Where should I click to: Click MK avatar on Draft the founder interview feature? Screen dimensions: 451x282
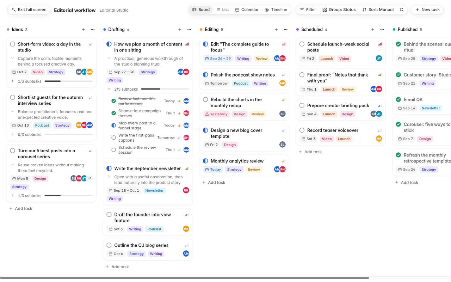[x=186, y=229]
